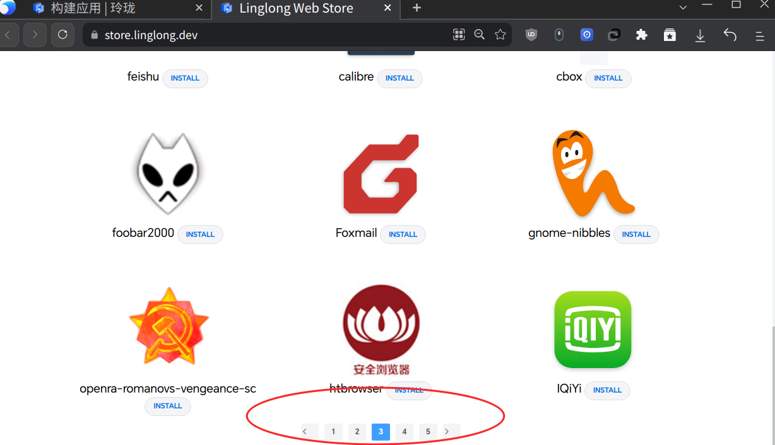Install htbrowser
Screen dimensions: 775x445
pyautogui.click(x=409, y=390)
